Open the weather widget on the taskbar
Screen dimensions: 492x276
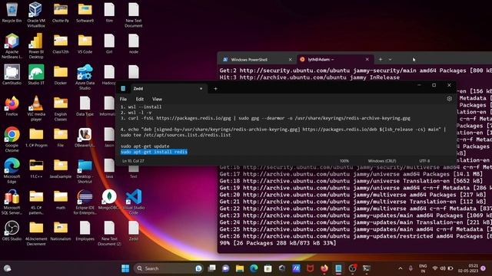pos(8,268)
